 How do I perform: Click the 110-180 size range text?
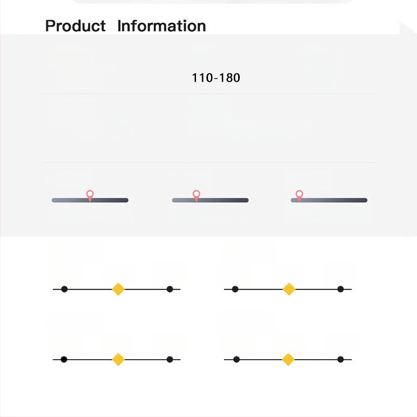tap(216, 78)
